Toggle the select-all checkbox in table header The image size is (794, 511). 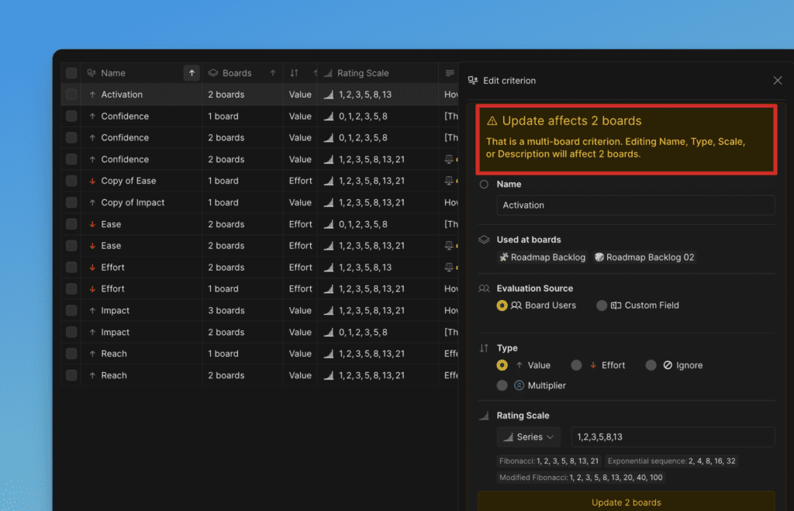(71, 73)
